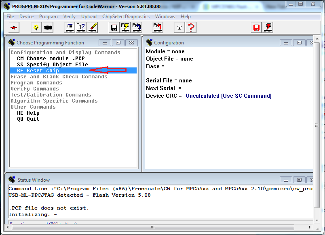
Task: Click the yellow light bulb toolbar icon
Action: [x=36, y=27]
